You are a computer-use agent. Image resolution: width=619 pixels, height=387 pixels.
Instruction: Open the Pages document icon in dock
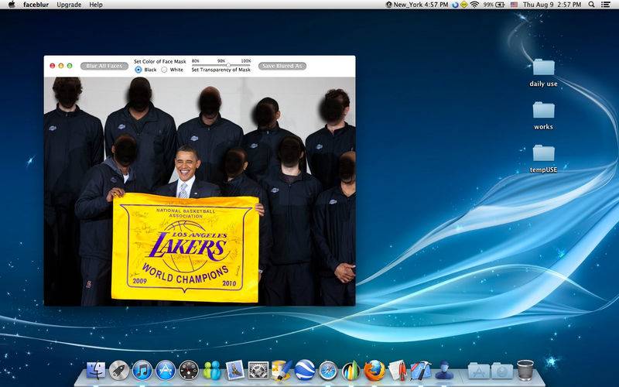(x=398, y=371)
